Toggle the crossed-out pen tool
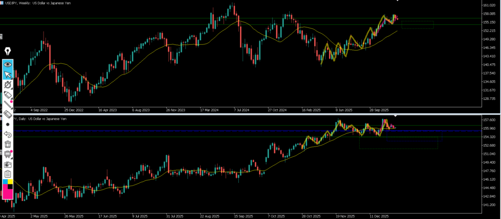This screenshot has width=501, height=219. point(7,85)
